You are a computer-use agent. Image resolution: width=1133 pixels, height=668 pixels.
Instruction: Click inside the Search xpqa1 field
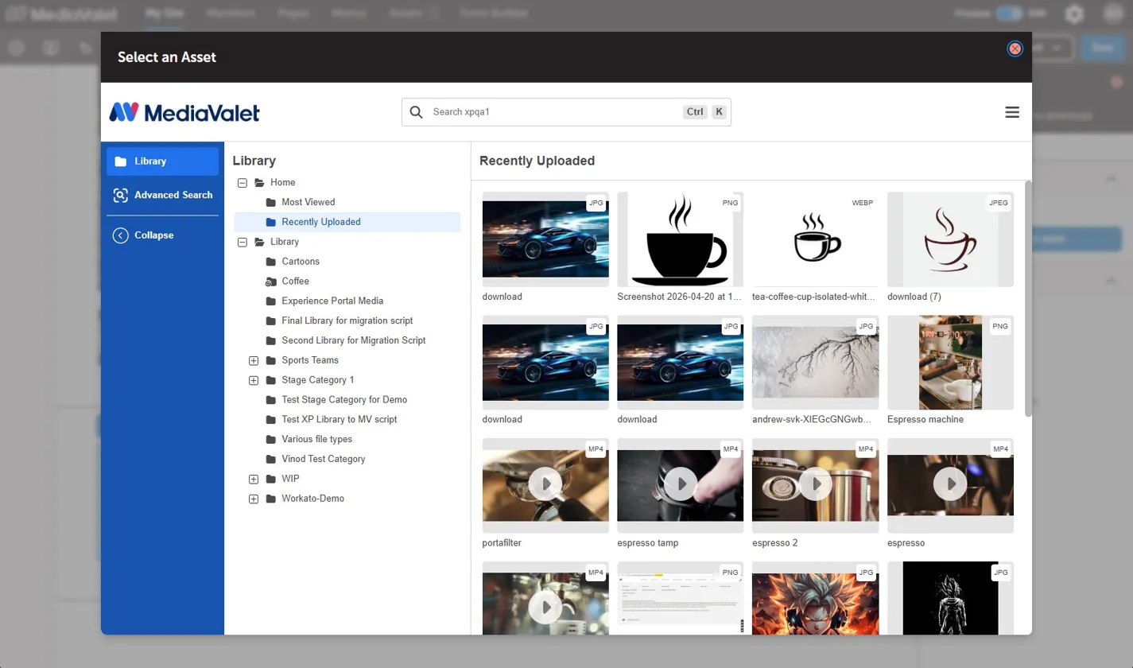coord(566,112)
